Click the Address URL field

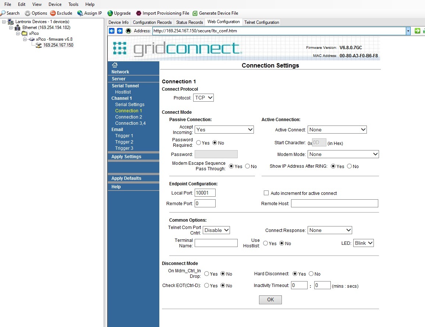[x=279, y=31]
